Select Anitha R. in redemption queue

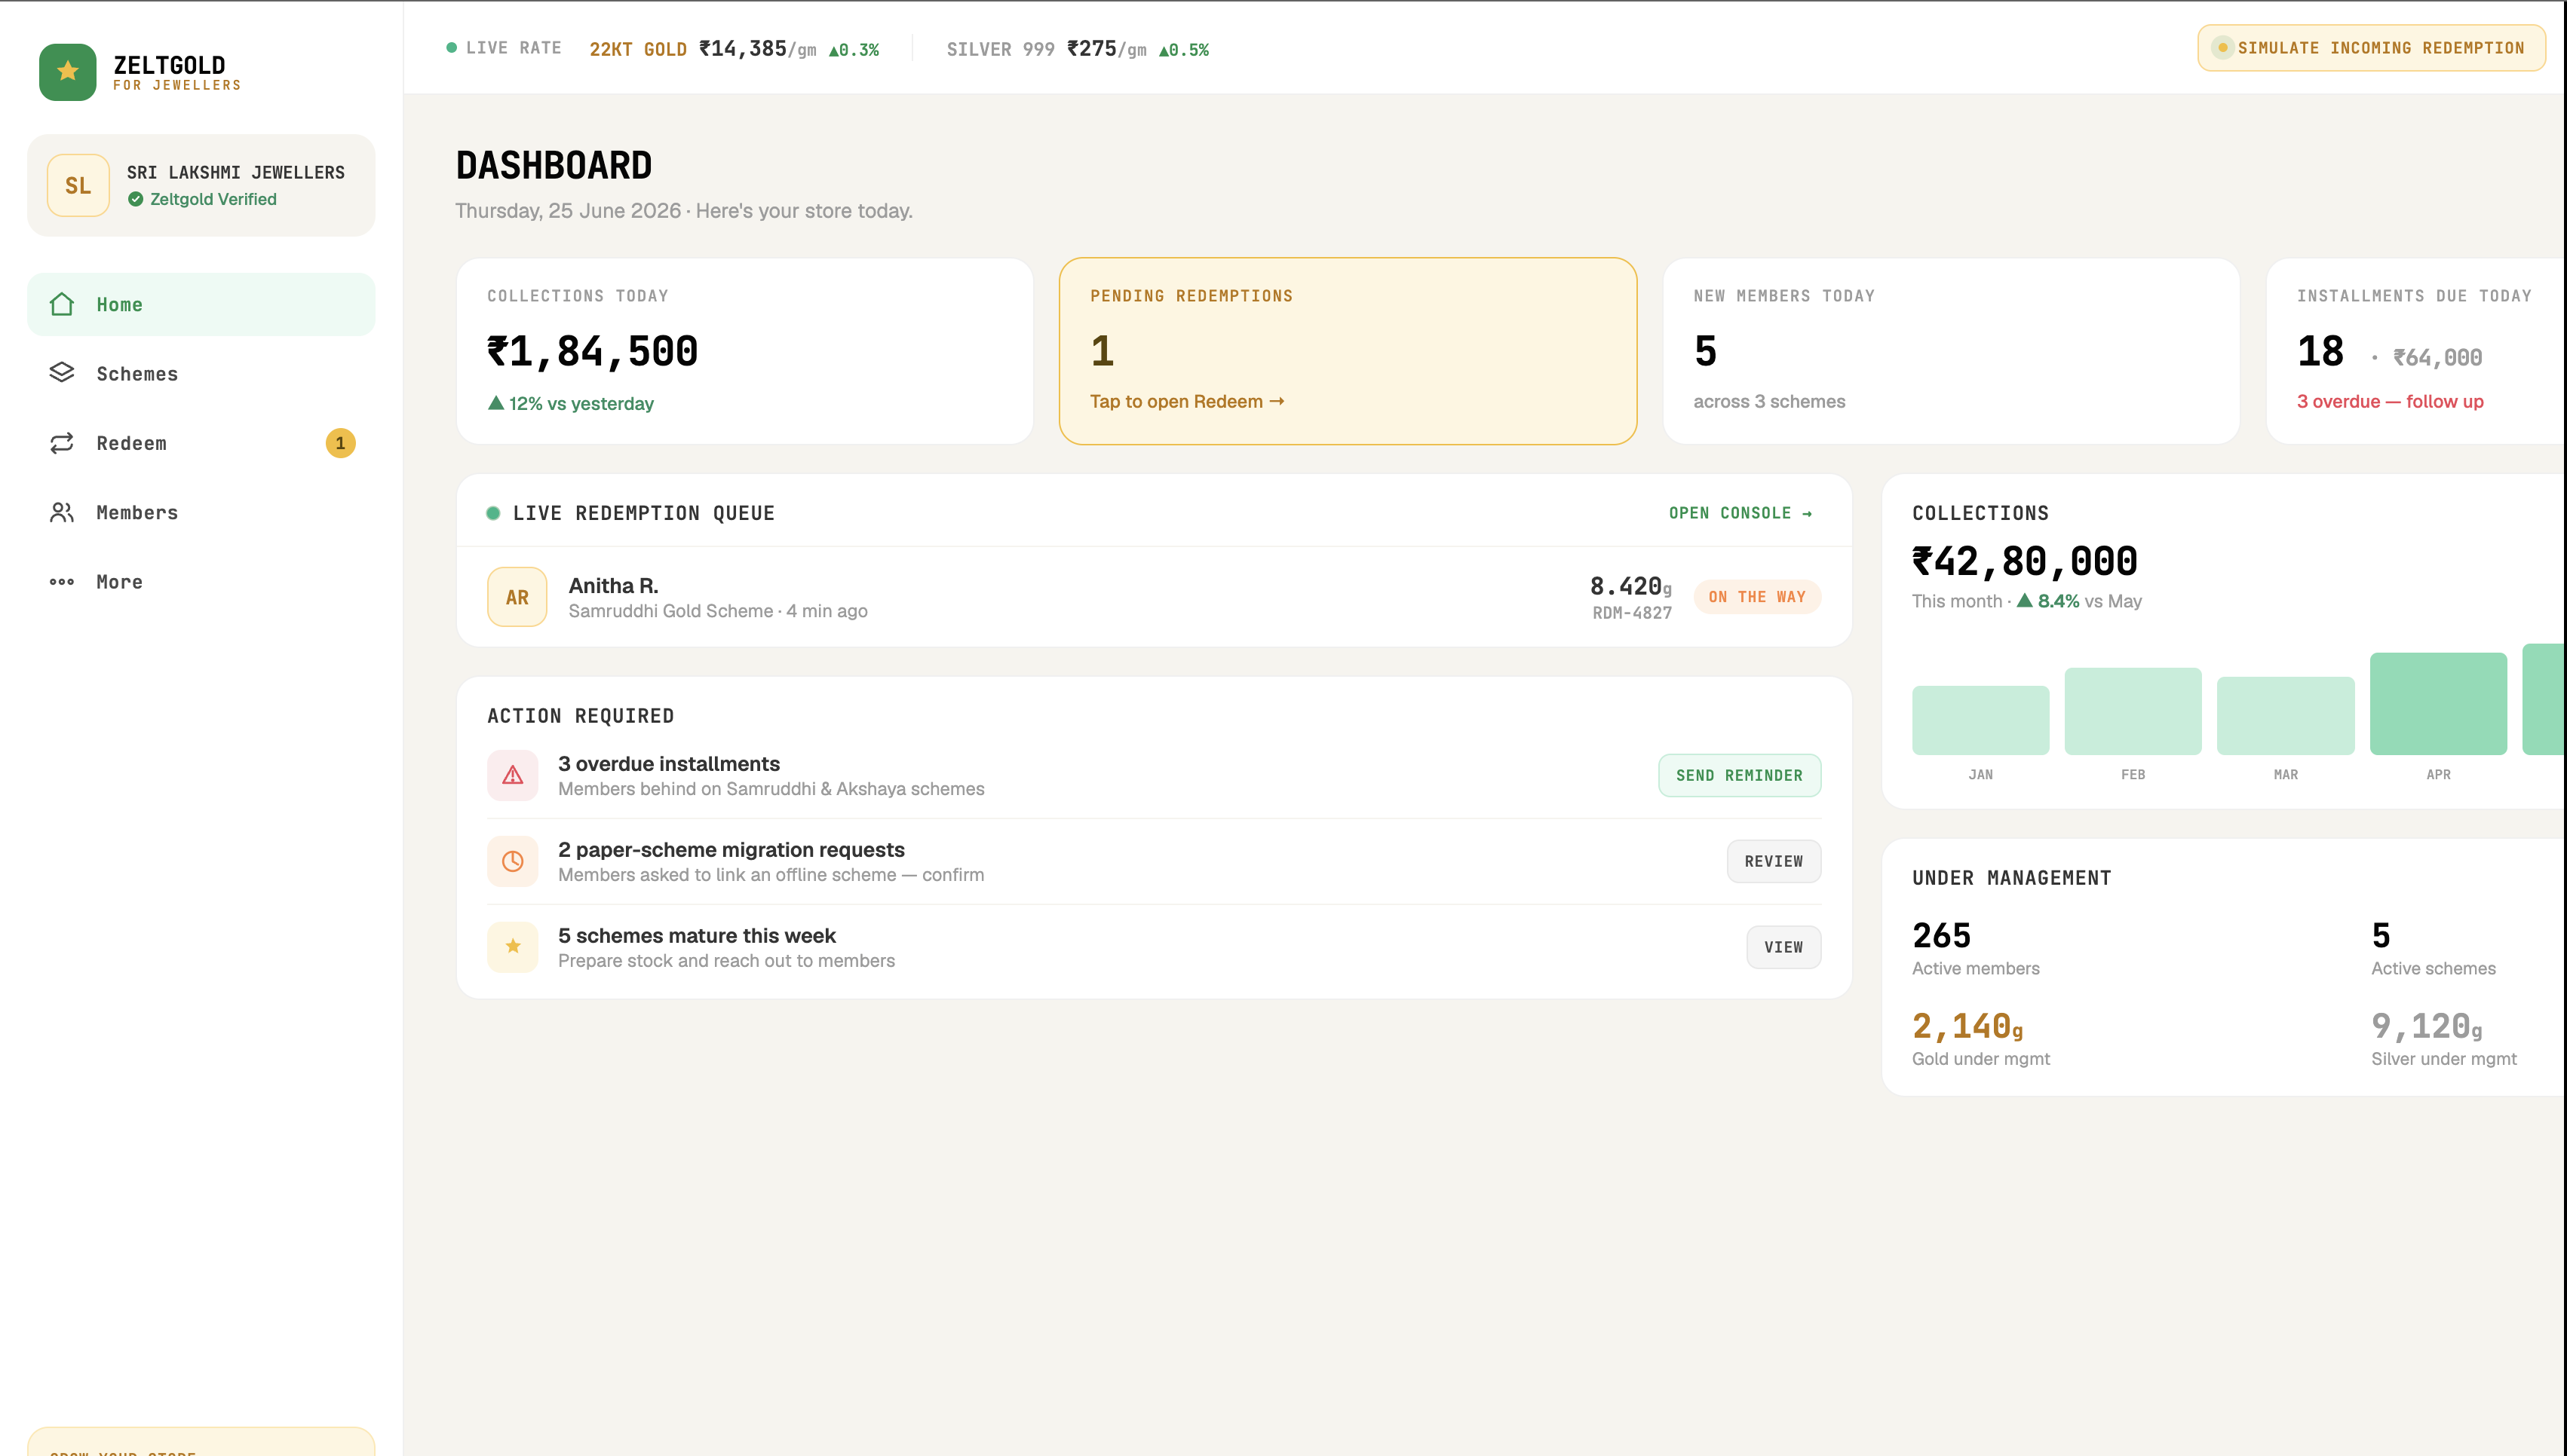[1155, 597]
